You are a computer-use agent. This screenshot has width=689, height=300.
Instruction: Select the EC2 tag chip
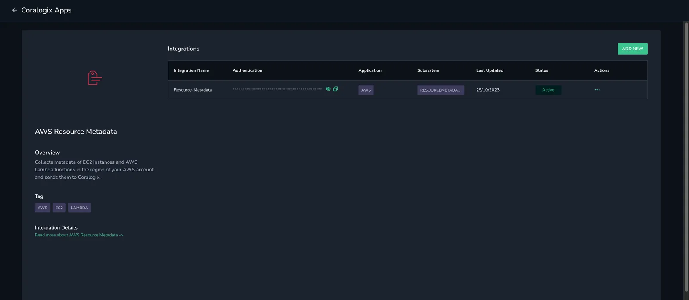pyautogui.click(x=59, y=208)
